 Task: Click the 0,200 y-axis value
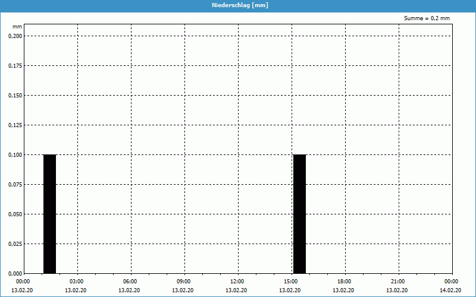coord(15,36)
